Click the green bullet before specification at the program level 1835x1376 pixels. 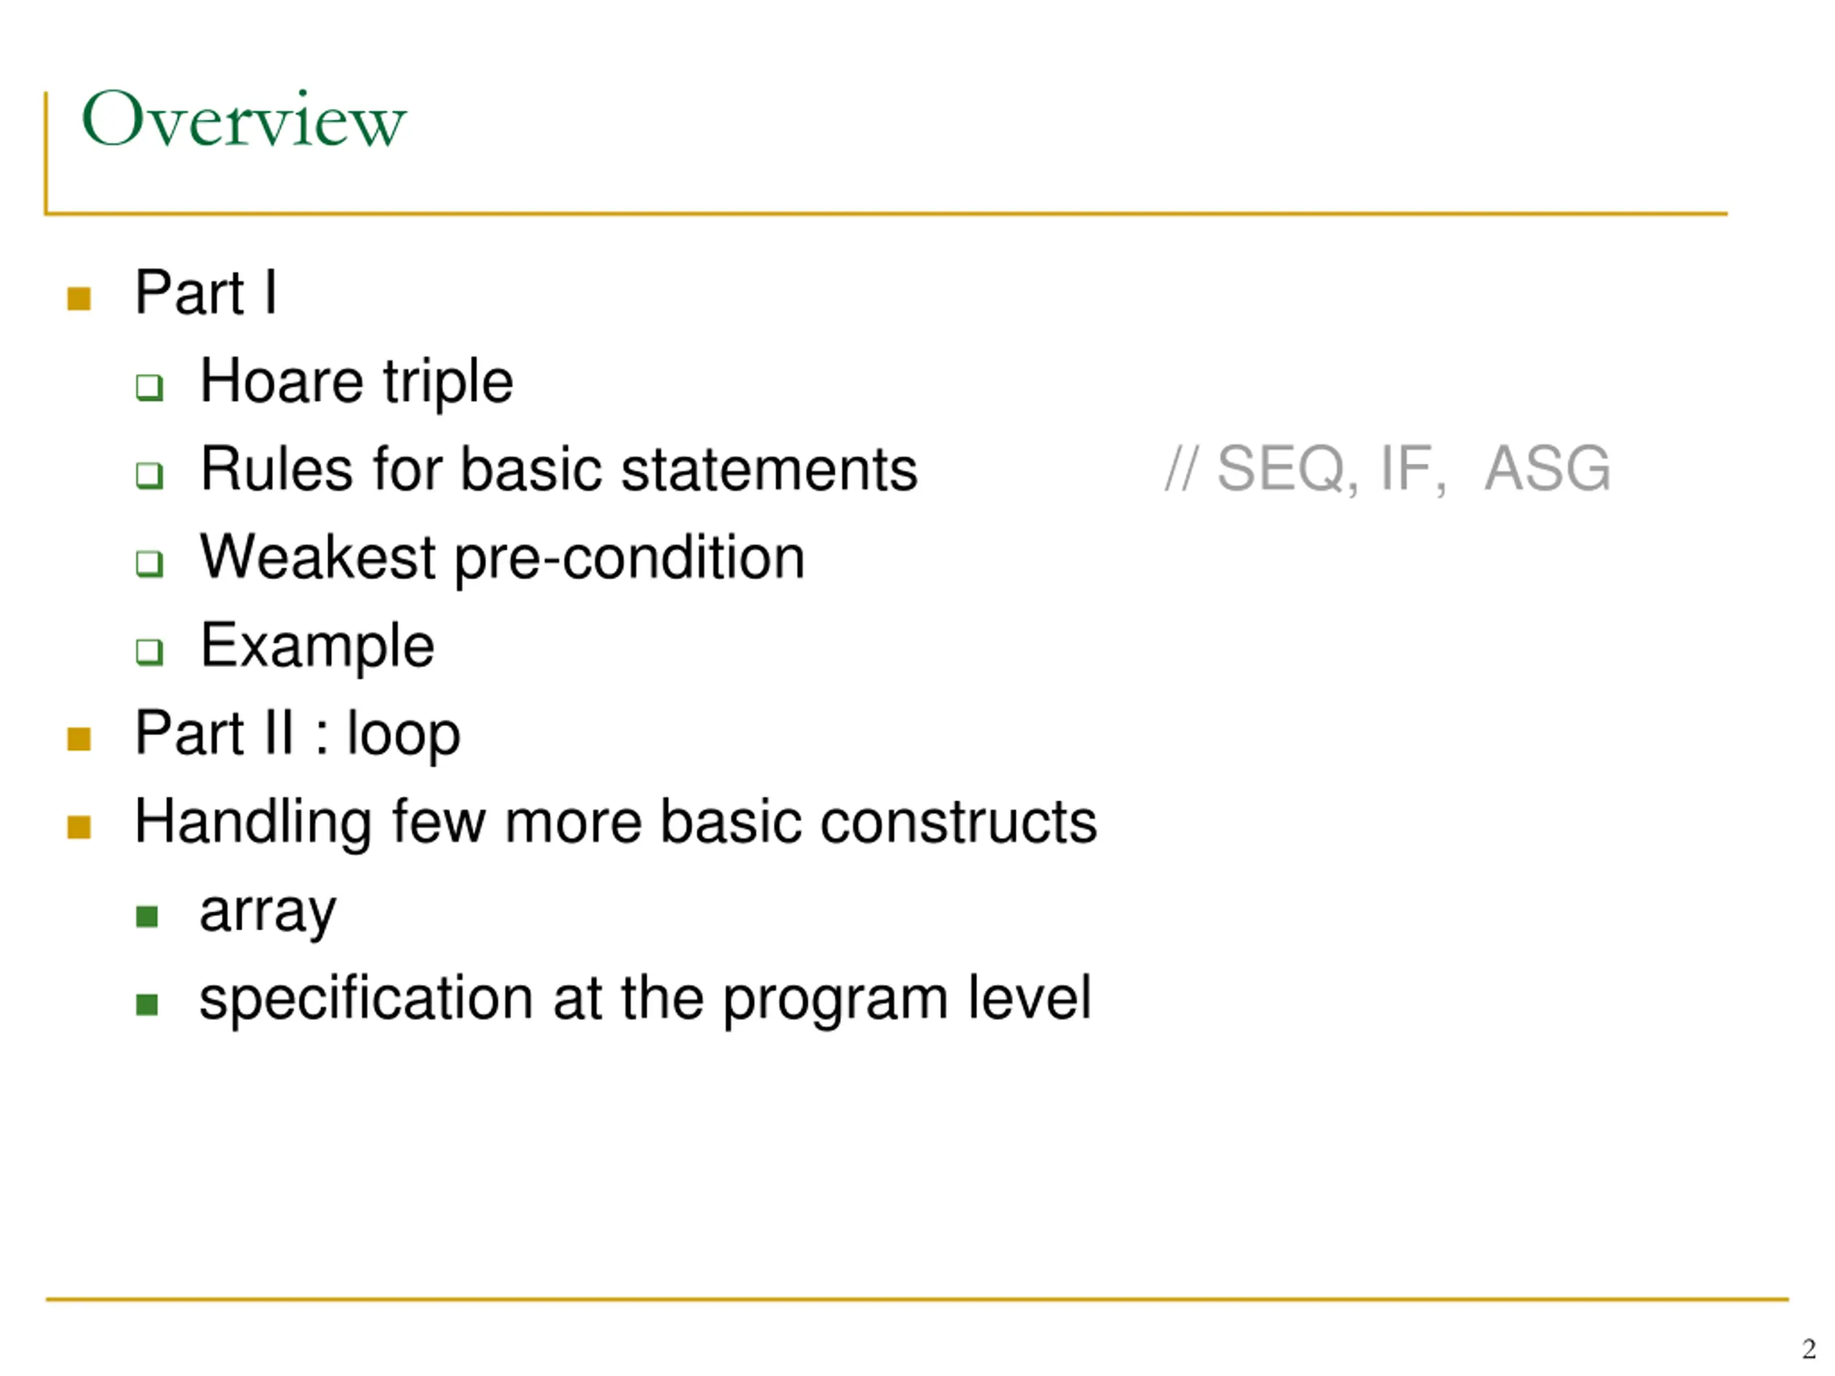(x=147, y=1005)
